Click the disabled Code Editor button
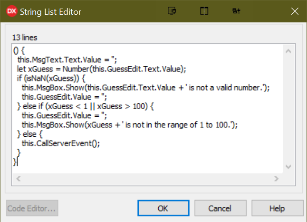307x222 pixels. point(33,208)
